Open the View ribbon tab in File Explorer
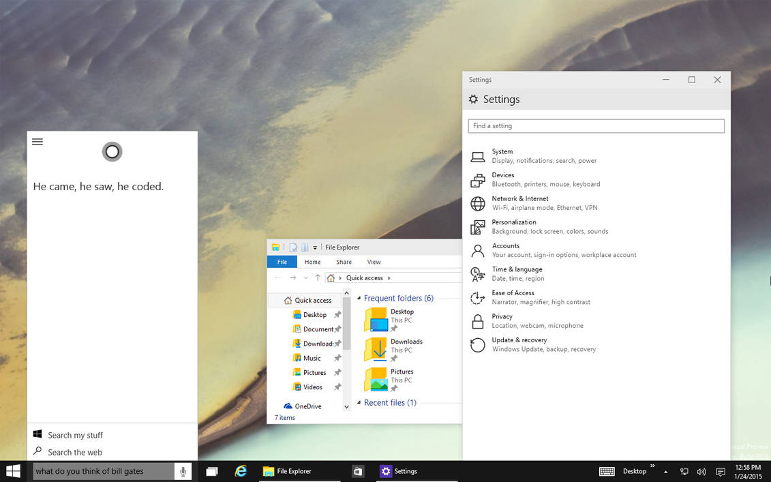Image resolution: width=771 pixels, height=482 pixels. pos(374,262)
